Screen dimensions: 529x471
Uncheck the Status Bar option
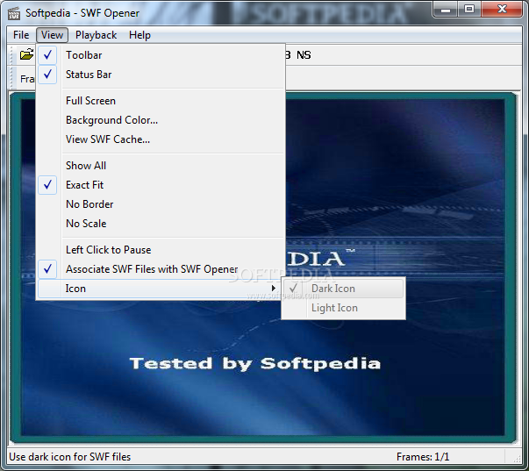pyautogui.click(x=161, y=75)
